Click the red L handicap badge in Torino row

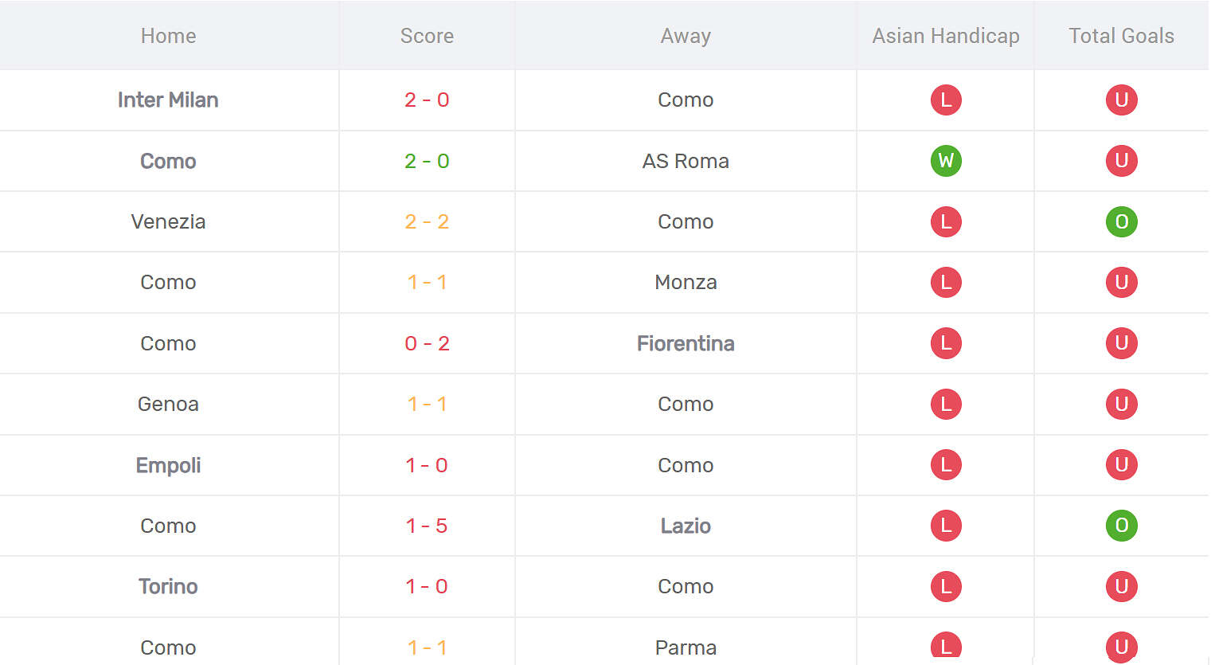946,587
